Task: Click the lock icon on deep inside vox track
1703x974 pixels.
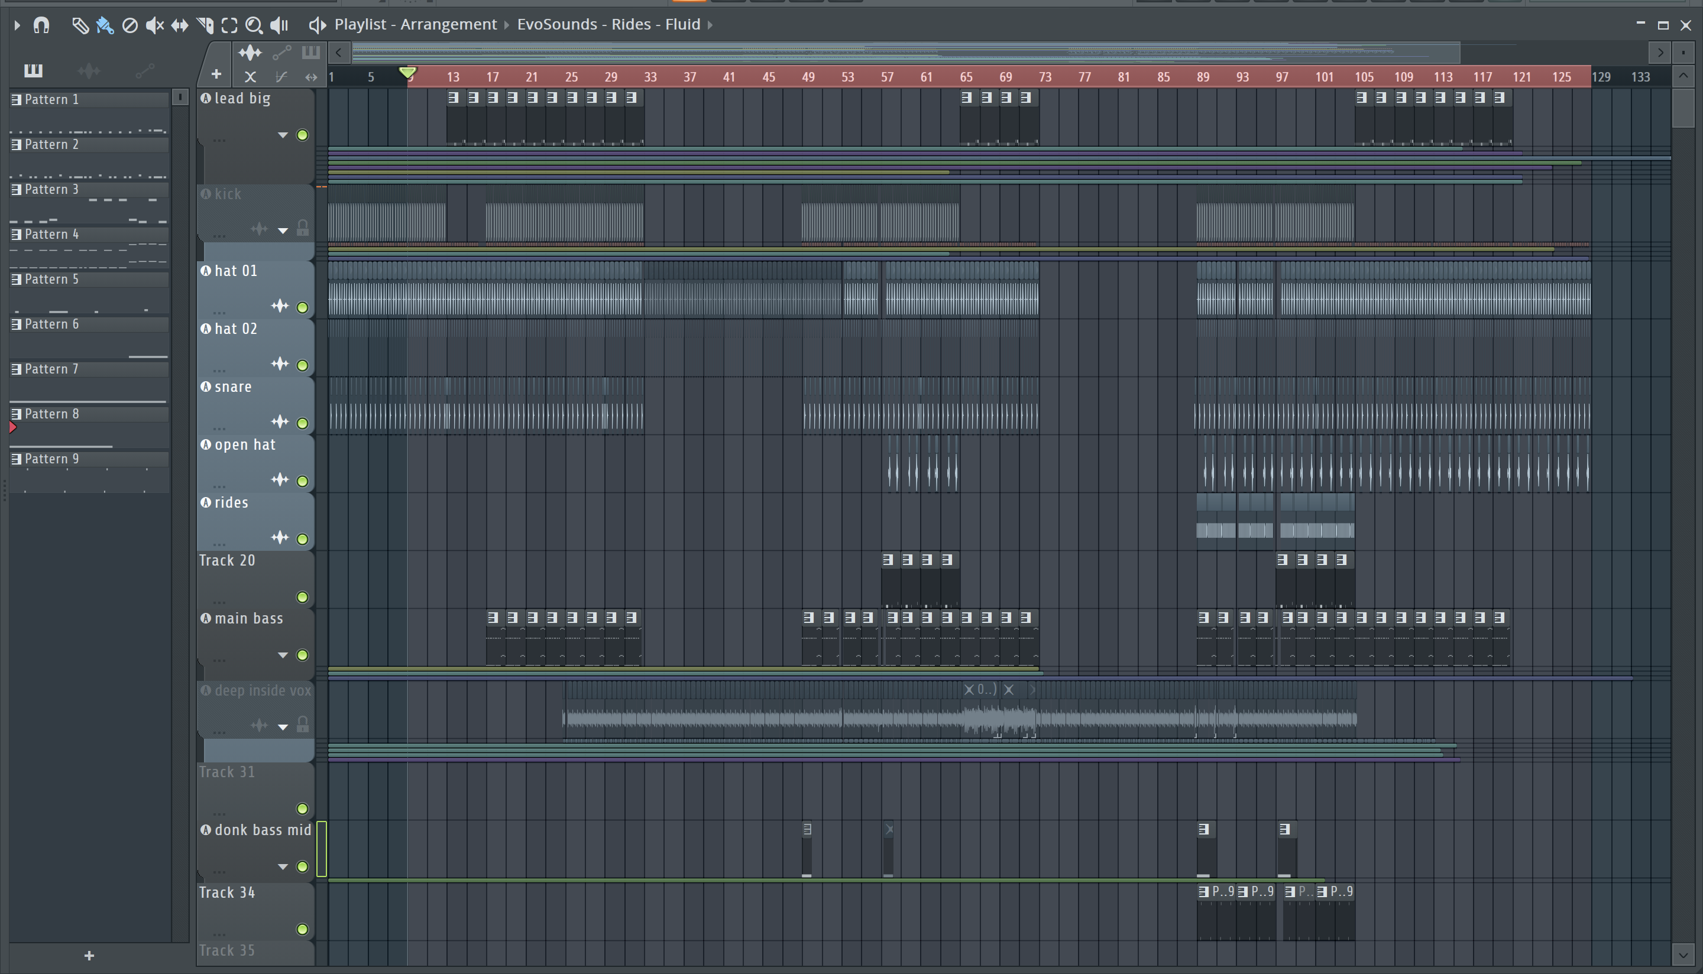Action: click(302, 725)
